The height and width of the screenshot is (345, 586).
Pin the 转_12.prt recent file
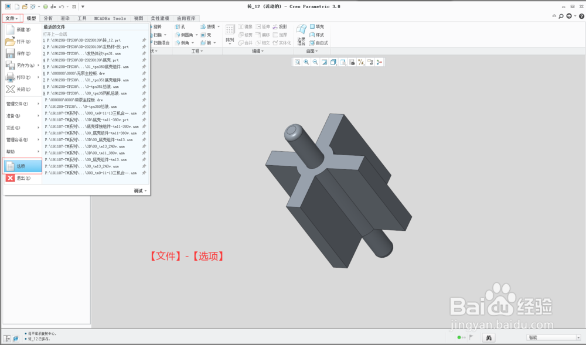[144, 40]
